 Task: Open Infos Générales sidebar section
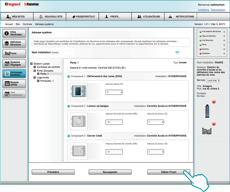[x=14, y=33]
